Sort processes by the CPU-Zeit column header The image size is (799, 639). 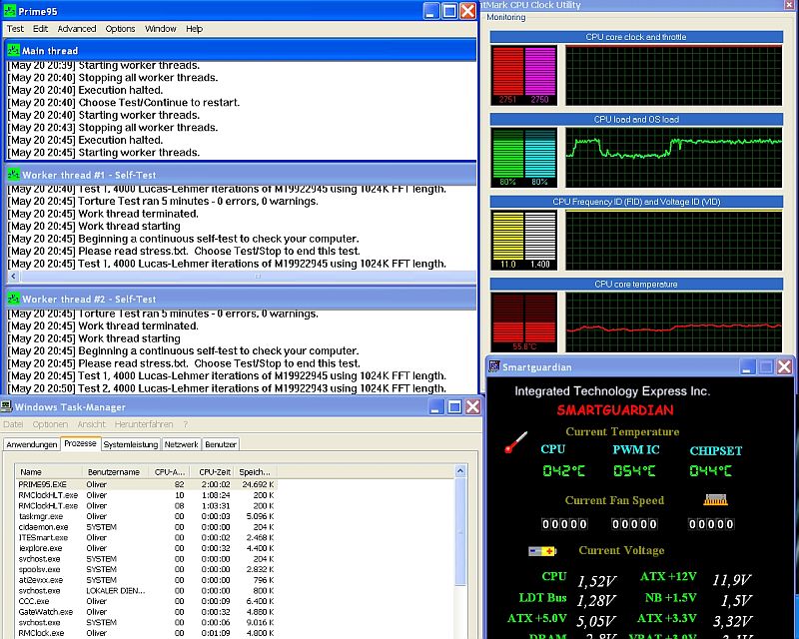click(213, 472)
